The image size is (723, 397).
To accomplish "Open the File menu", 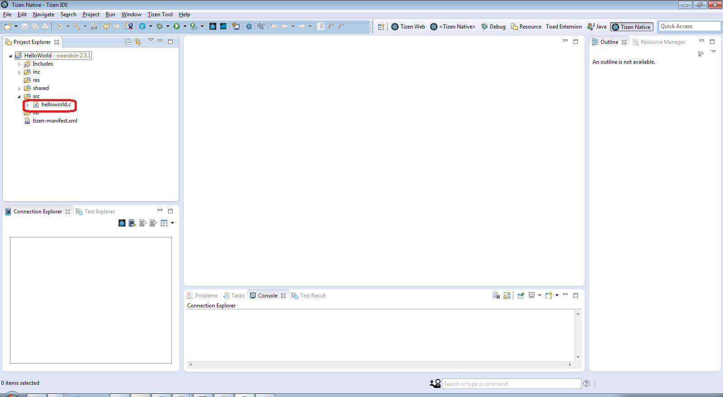I will [x=7, y=14].
